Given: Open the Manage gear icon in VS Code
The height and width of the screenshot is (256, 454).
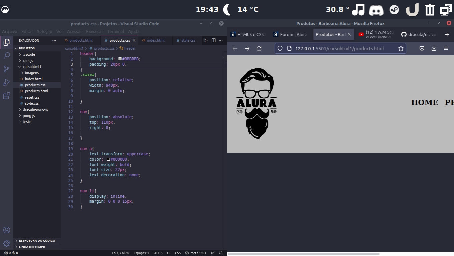Looking at the screenshot, I should (x=6, y=243).
